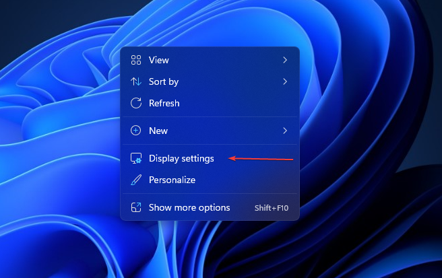Click the Display settings monitor icon
Image resolution: width=442 pixels, height=278 pixels.
[136, 158]
